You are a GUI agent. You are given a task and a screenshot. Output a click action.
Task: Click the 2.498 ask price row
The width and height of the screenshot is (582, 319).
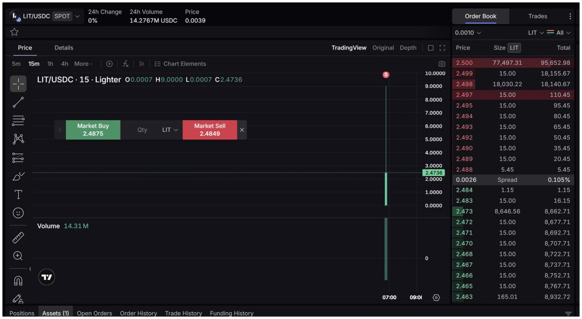click(x=513, y=84)
